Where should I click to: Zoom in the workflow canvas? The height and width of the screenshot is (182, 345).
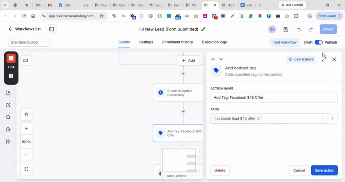coord(26,129)
